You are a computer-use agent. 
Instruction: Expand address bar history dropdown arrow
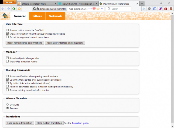point(102,9)
